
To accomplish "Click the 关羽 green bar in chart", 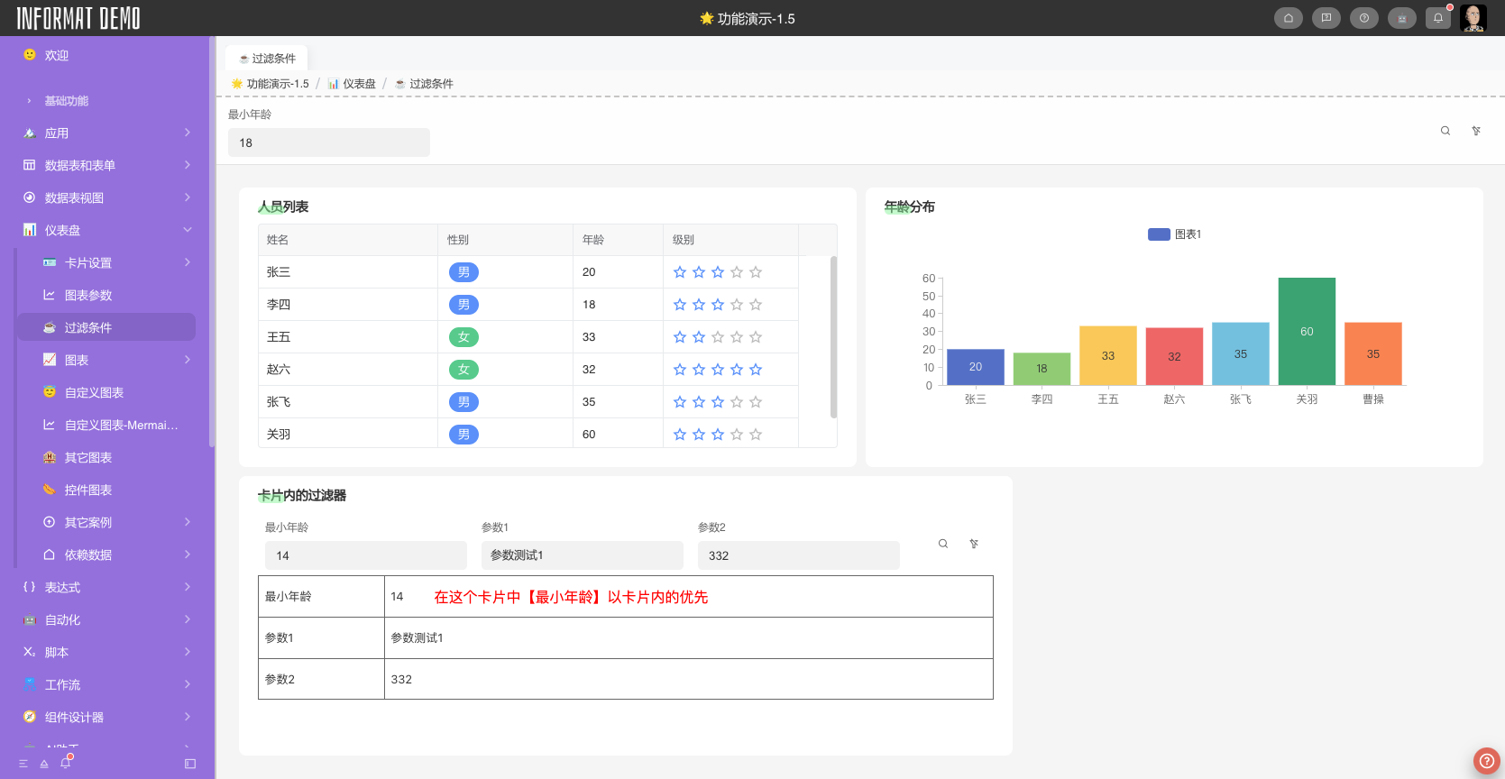I will [1306, 332].
